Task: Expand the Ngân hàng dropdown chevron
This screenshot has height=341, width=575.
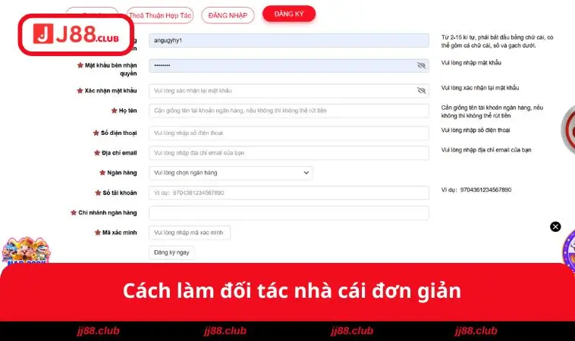Action: (306, 173)
